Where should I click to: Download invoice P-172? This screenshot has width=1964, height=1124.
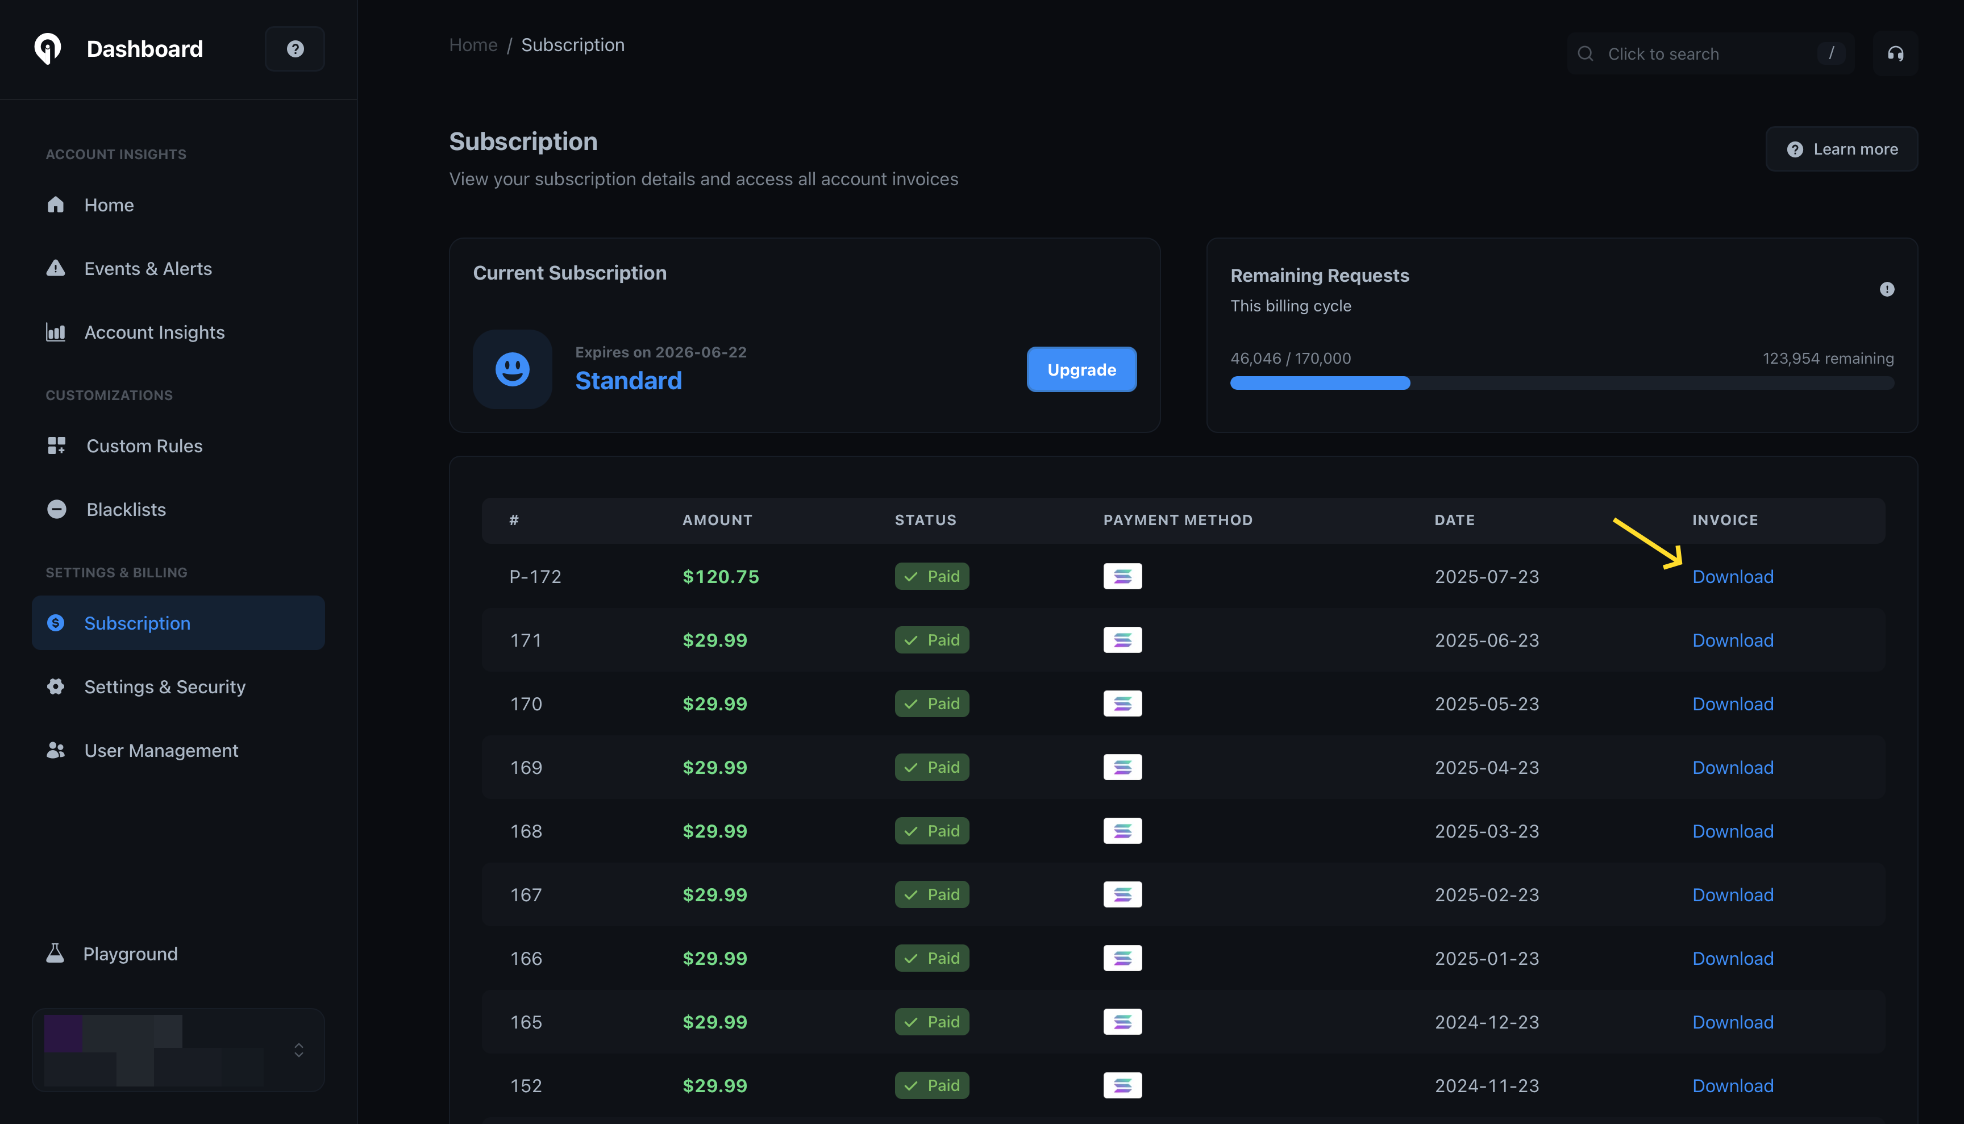1732,577
